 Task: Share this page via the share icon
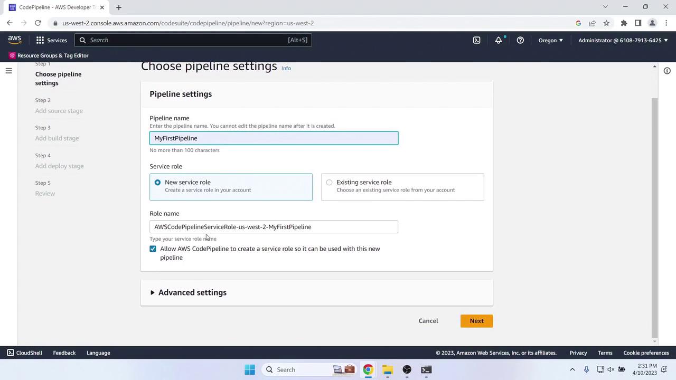(x=592, y=23)
